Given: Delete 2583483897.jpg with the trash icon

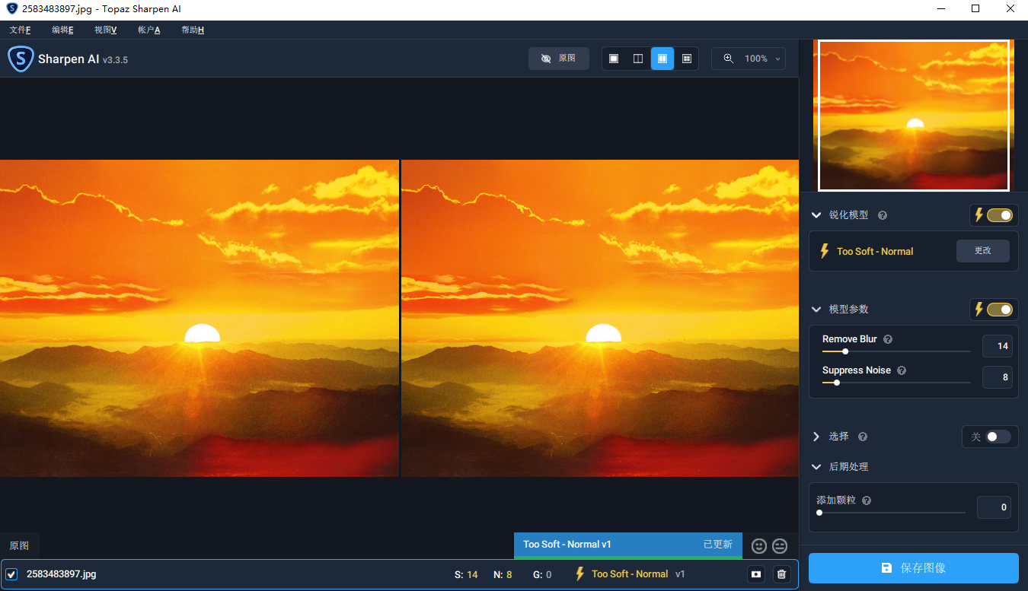Looking at the screenshot, I should (x=781, y=574).
